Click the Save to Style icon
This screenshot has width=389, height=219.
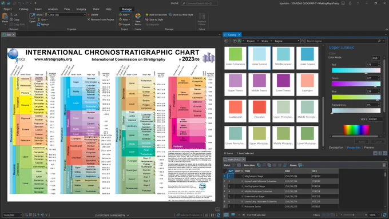(x=147, y=19)
